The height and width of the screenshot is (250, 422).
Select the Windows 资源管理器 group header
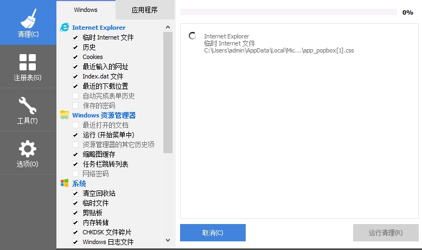(x=104, y=115)
